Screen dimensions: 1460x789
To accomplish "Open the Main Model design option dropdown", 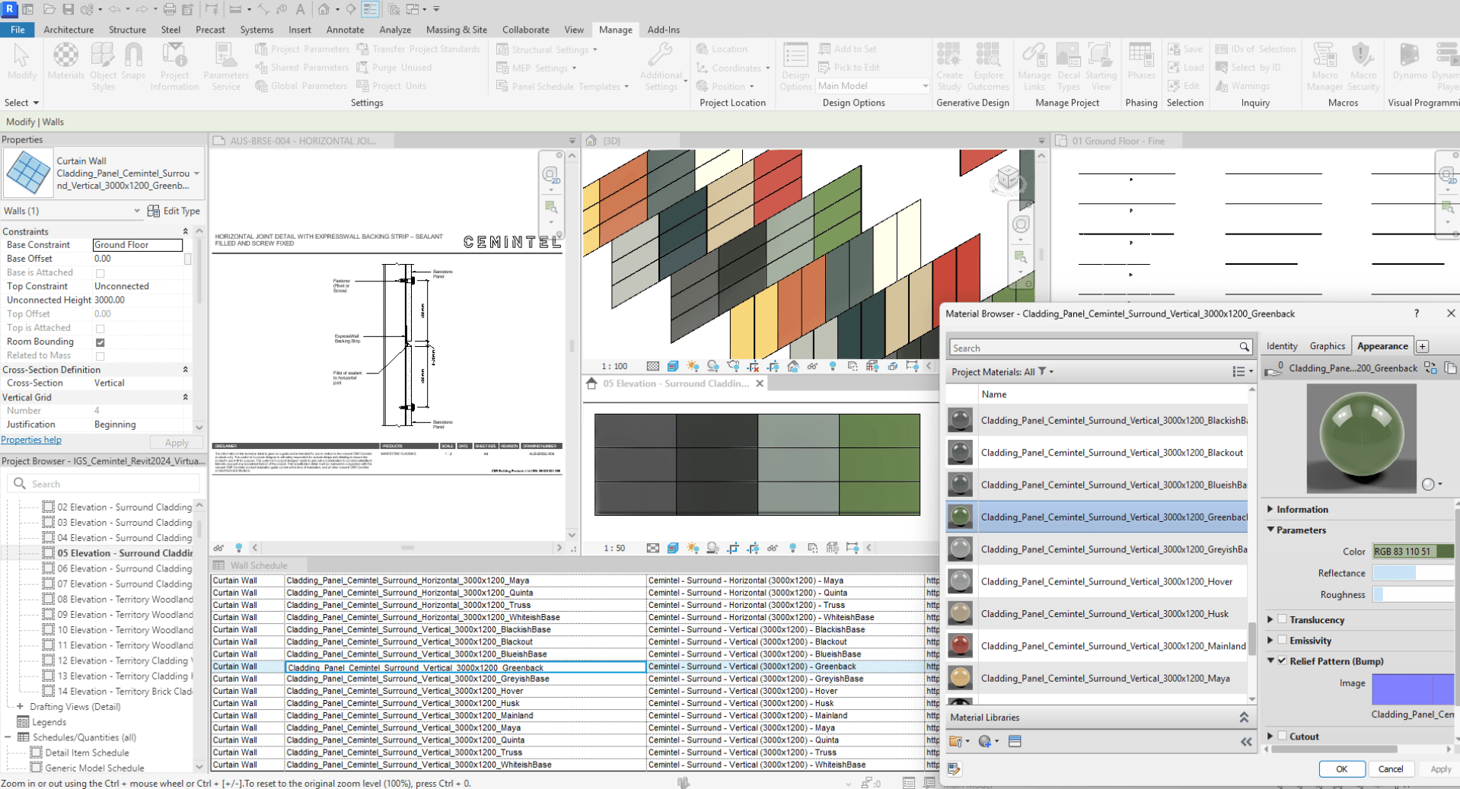I will (873, 86).
